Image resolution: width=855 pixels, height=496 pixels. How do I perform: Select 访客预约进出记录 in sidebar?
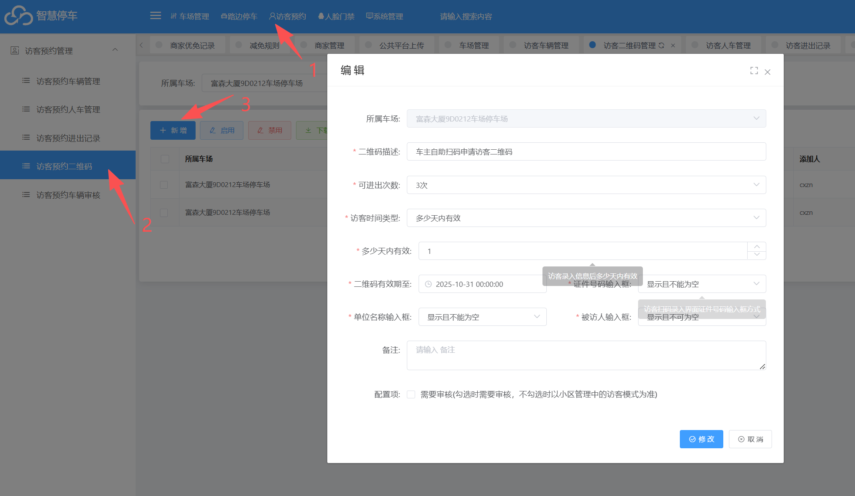pos(68,138)
